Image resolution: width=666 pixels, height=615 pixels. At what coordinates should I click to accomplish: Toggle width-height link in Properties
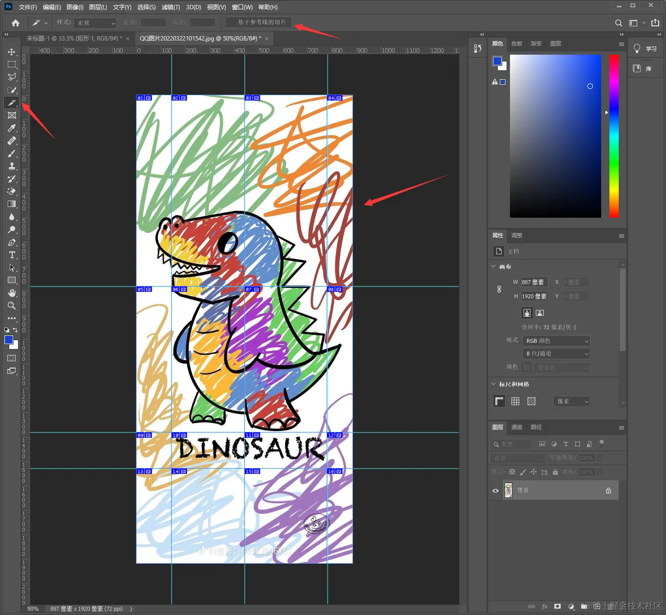499,289
